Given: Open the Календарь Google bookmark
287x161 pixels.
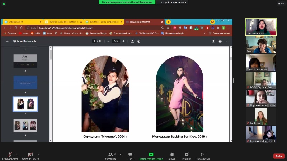Looking at the screenshot, I should point(96,33).
